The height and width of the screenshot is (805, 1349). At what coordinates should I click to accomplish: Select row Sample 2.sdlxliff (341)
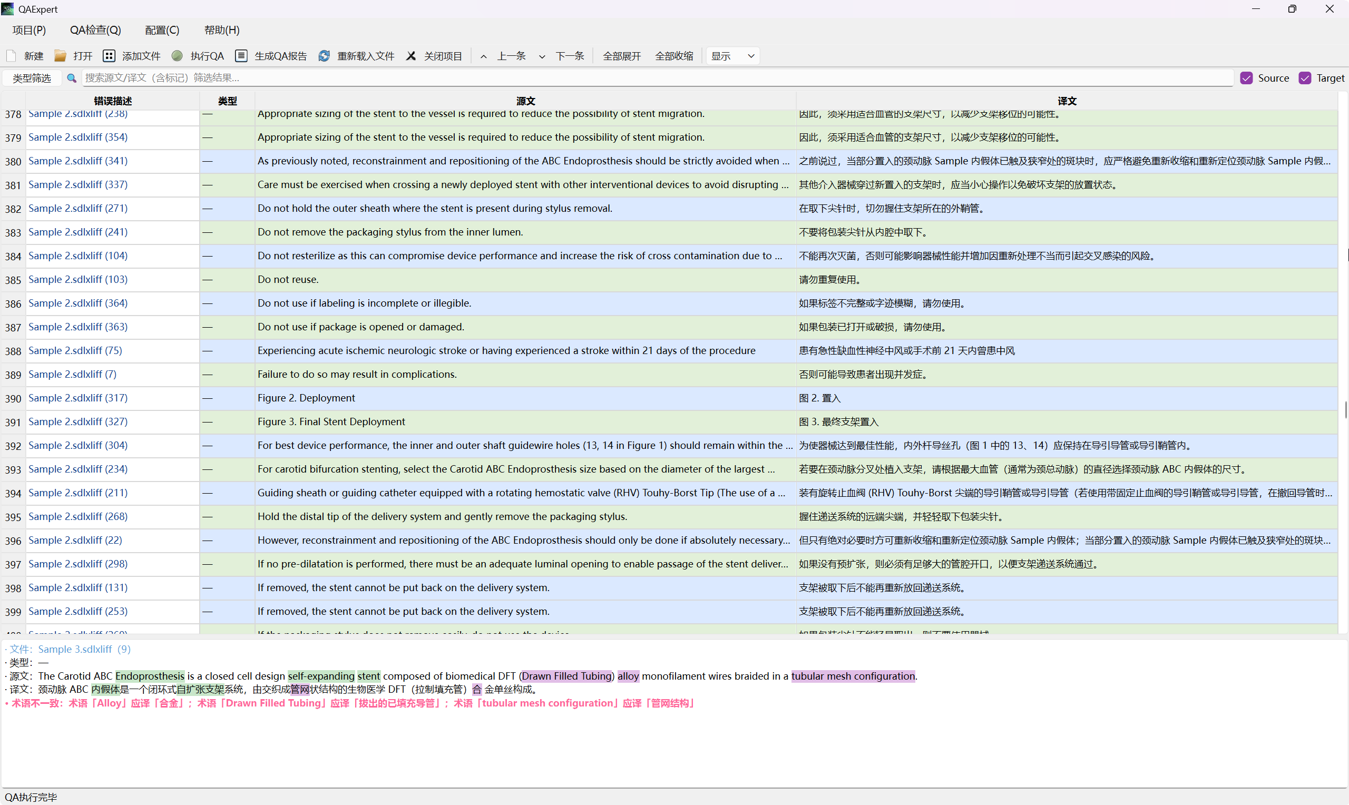tap(669, 161)
